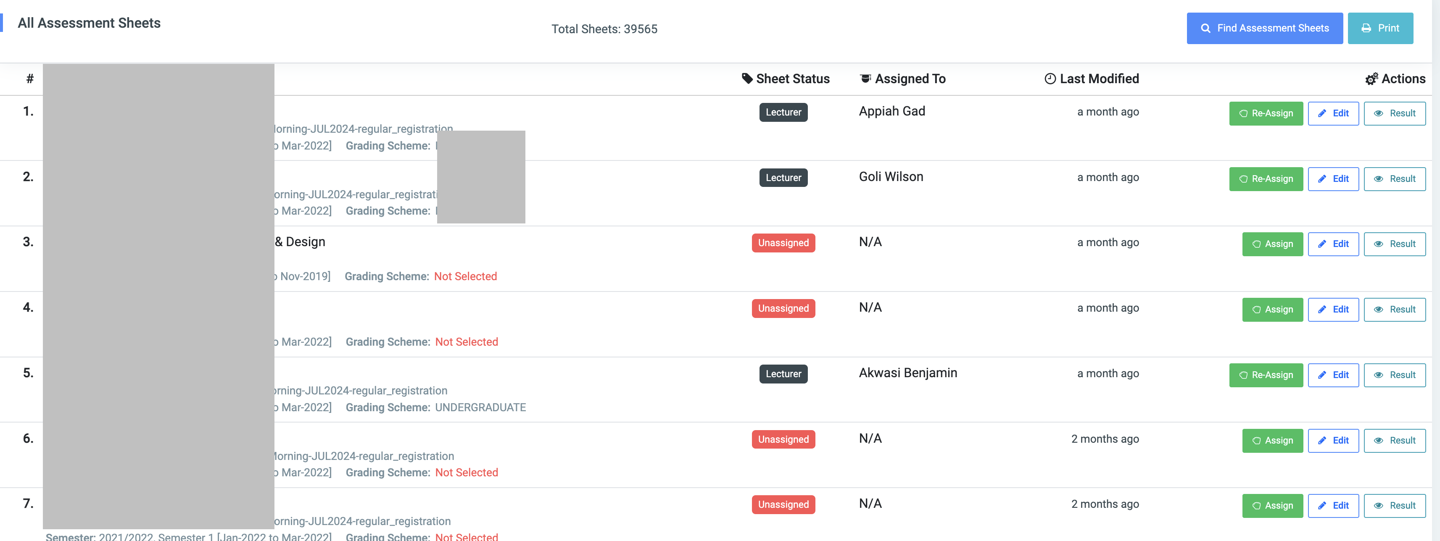The height and width of the screenshot is (541, 1440).
Task: Select the tag icon beside Sheet Status header
Action: point(747,79)
